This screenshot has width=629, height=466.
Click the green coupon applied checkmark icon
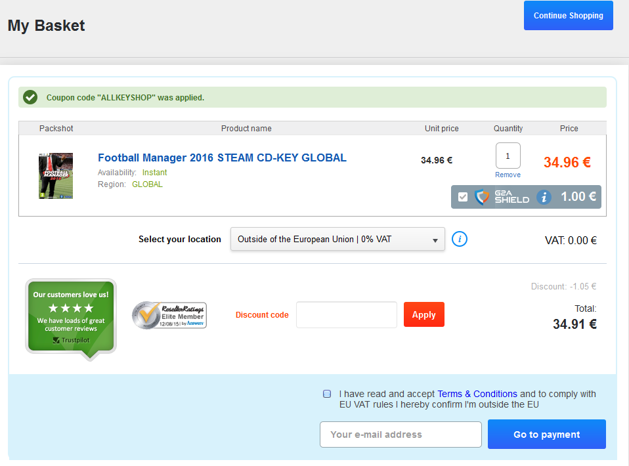[x=30, y=97]
